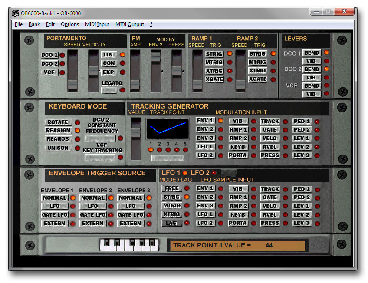The width and height of the screenshot is (368, 283).
Task: Select STRIG for Ramp 1
Action: [x=214, y=54]
